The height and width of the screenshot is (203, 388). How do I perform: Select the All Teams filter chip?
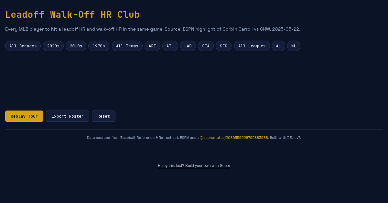click(127, 46)
